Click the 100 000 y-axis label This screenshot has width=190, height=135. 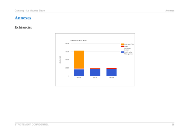click(x=67, y=44)
